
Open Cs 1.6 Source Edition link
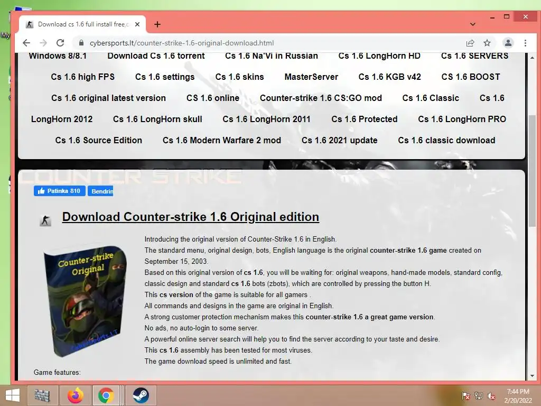[99, 140]
